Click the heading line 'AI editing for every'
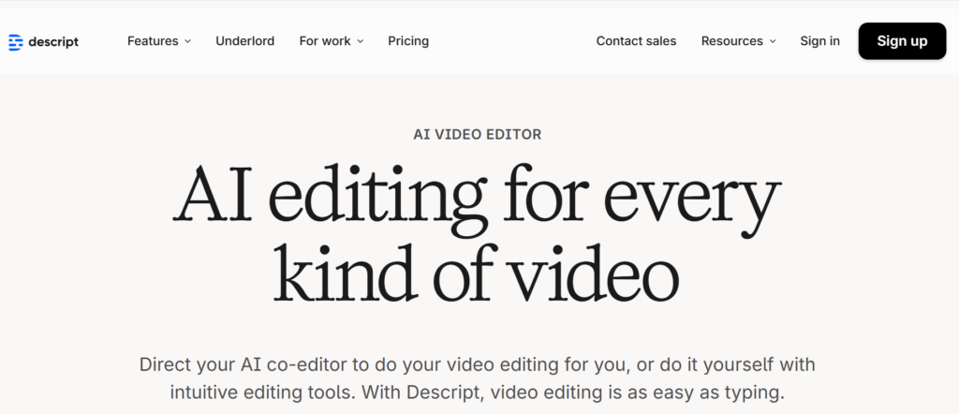 (x=478, y=199)
